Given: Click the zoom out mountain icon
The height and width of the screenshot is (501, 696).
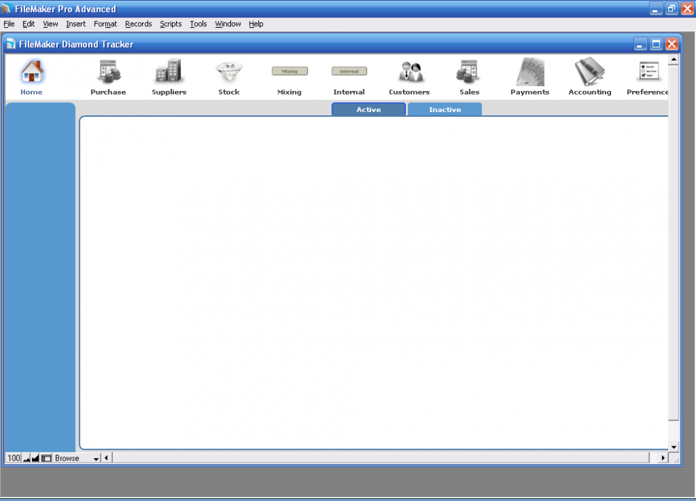Looking at the screenshot, I should click(26, 458).
